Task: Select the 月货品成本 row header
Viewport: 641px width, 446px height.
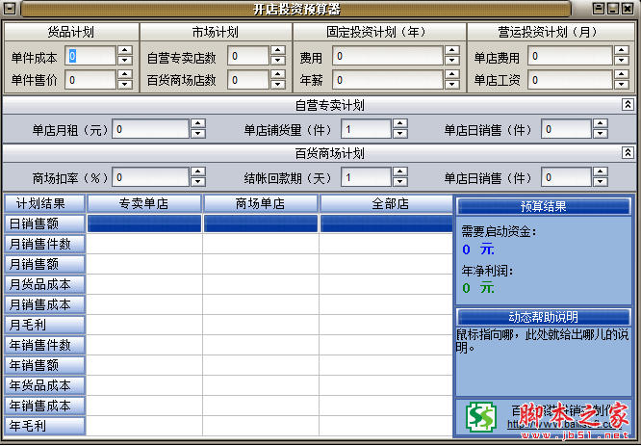Action: point(44,284)
